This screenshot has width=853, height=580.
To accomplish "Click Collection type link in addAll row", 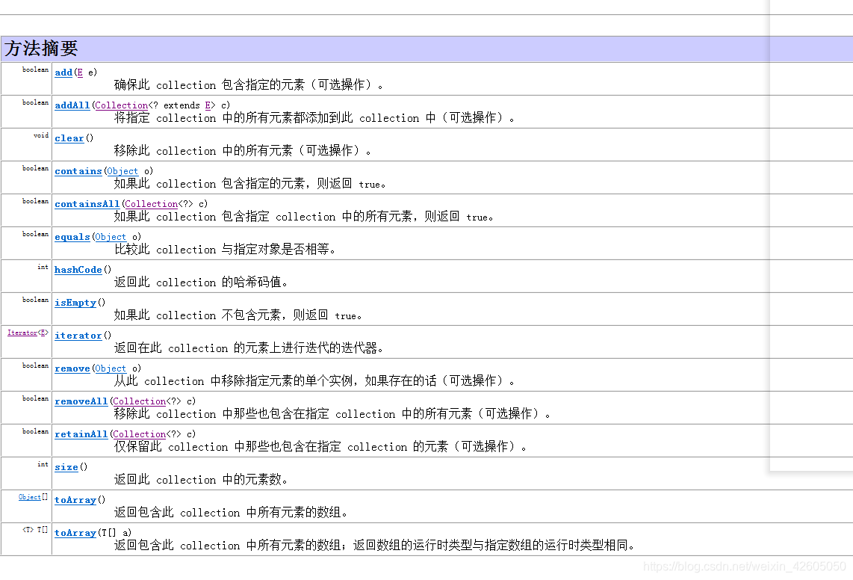I will coord(121,105).
